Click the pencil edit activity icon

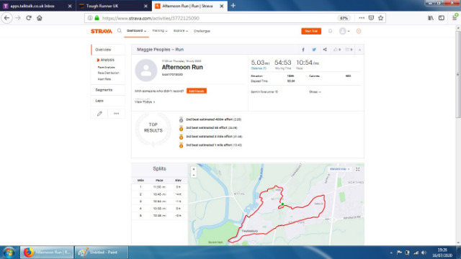click(x=99, y=114)
